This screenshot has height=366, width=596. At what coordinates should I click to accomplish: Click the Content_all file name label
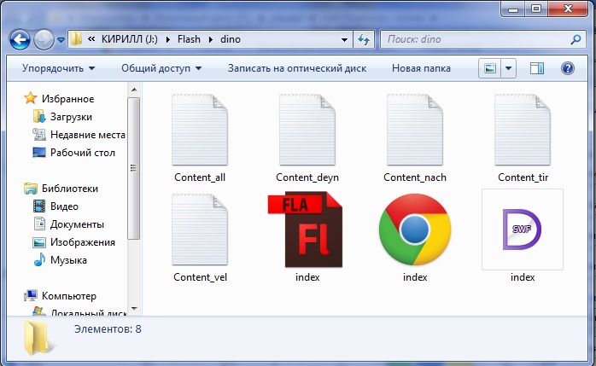click(200, 177)
